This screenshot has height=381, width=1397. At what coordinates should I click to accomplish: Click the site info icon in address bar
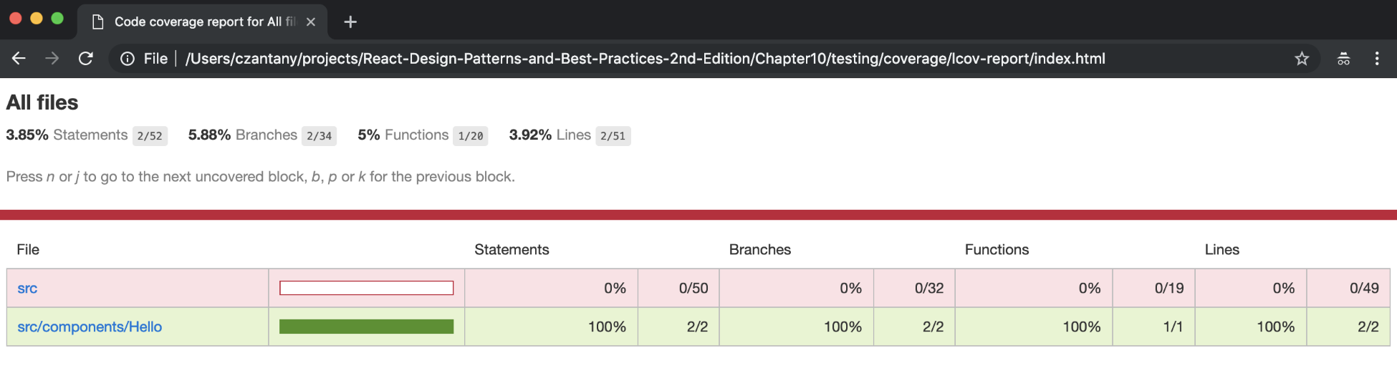(x=128, y=59)
